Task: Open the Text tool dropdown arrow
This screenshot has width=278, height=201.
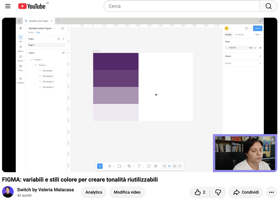Action: pos(143,166)
